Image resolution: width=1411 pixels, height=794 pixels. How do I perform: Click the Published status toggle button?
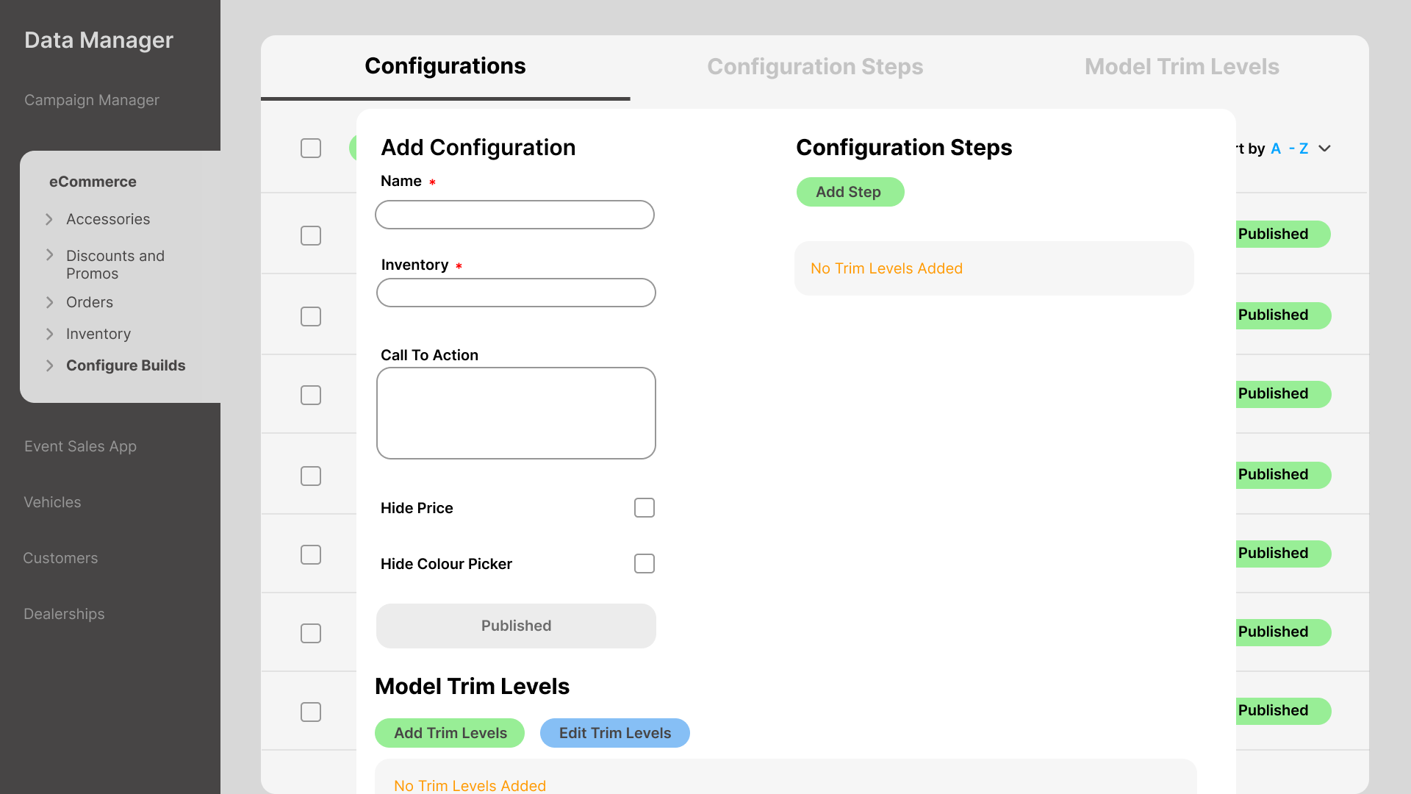(516, 626)
